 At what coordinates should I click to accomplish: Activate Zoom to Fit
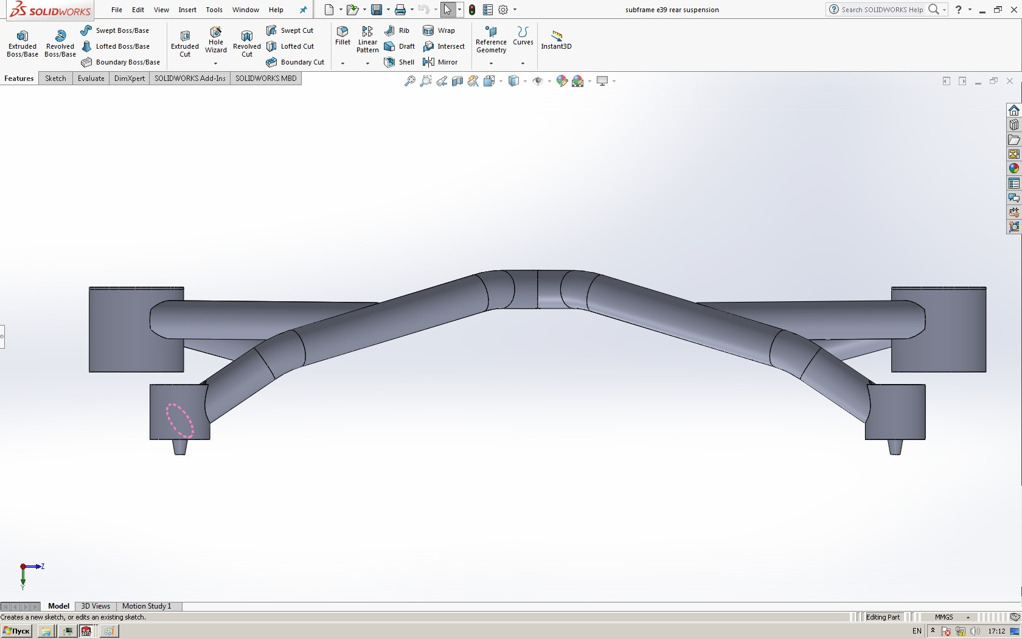click(409, 80)
